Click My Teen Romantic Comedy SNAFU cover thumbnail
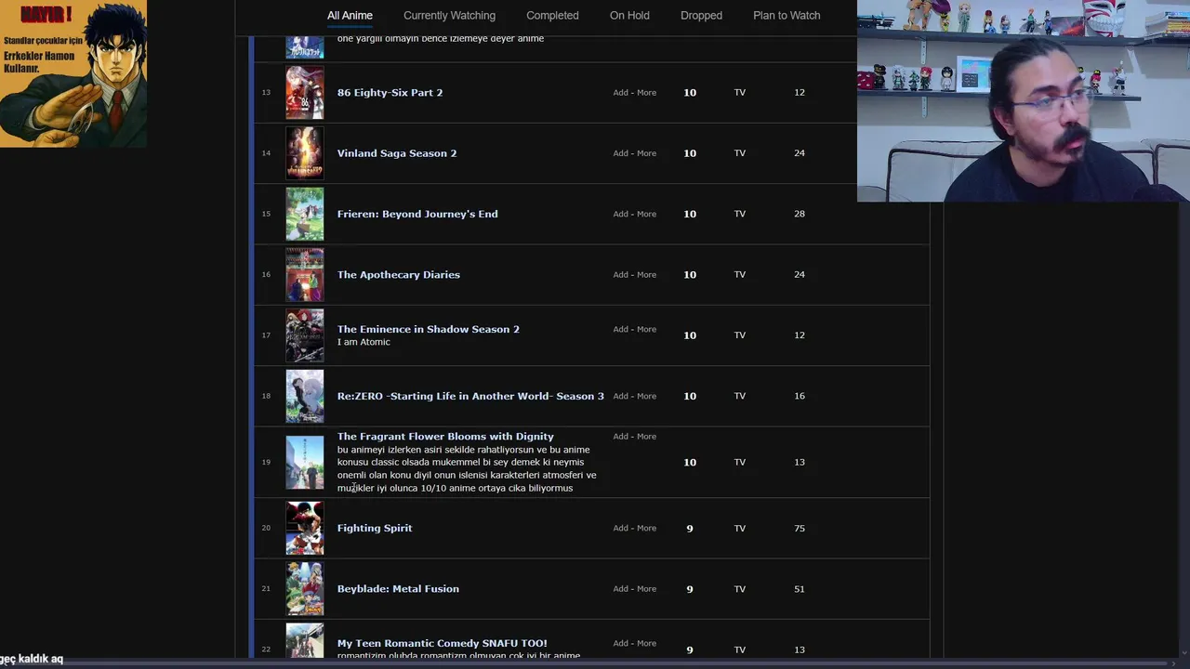The width and height of the screenshot is (1190, 669). pyautogui.click(x=305, y=641)
